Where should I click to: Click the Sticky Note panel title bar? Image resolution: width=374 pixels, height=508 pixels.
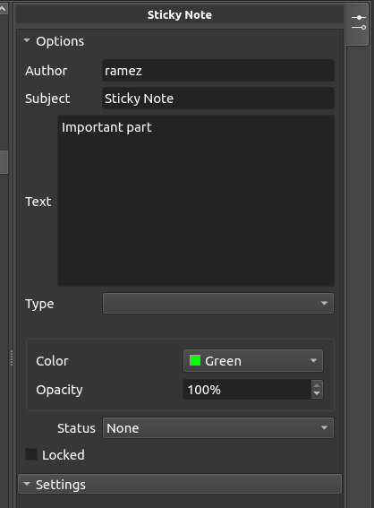click(x=180, y=15)
